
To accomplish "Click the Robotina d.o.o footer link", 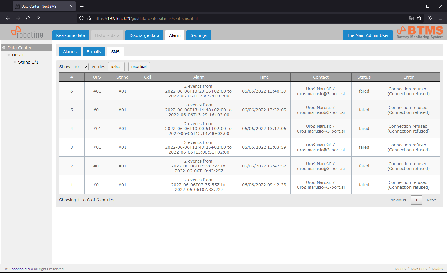I will coord(21,269).
